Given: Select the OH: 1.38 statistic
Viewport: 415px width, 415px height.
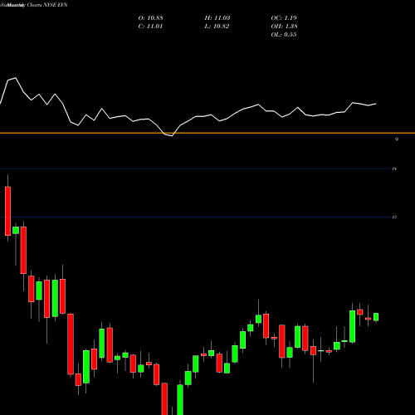Looking at the screenshot, I should tap(284, 27).
